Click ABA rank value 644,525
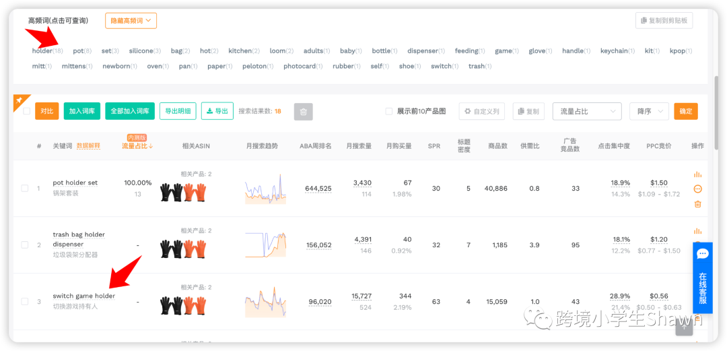 coord(318,189)
